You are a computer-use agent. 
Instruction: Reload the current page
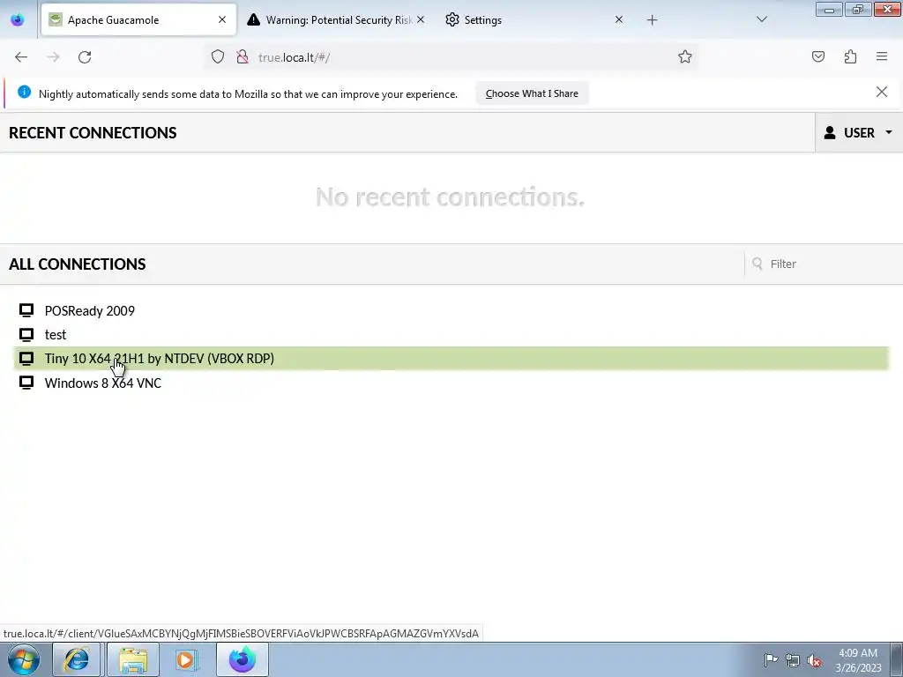[85, 57]
